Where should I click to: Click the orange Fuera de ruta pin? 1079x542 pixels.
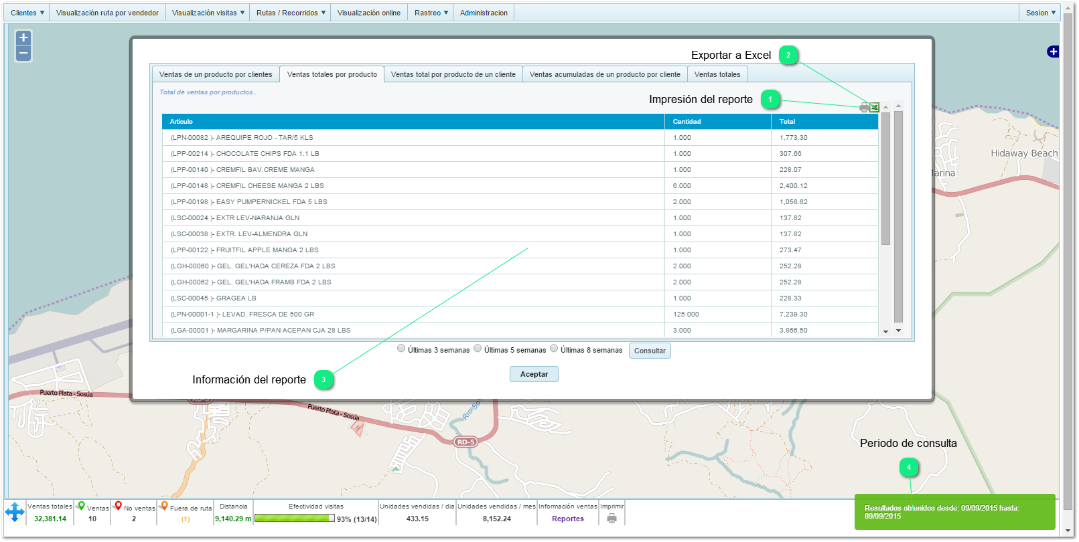164,507
